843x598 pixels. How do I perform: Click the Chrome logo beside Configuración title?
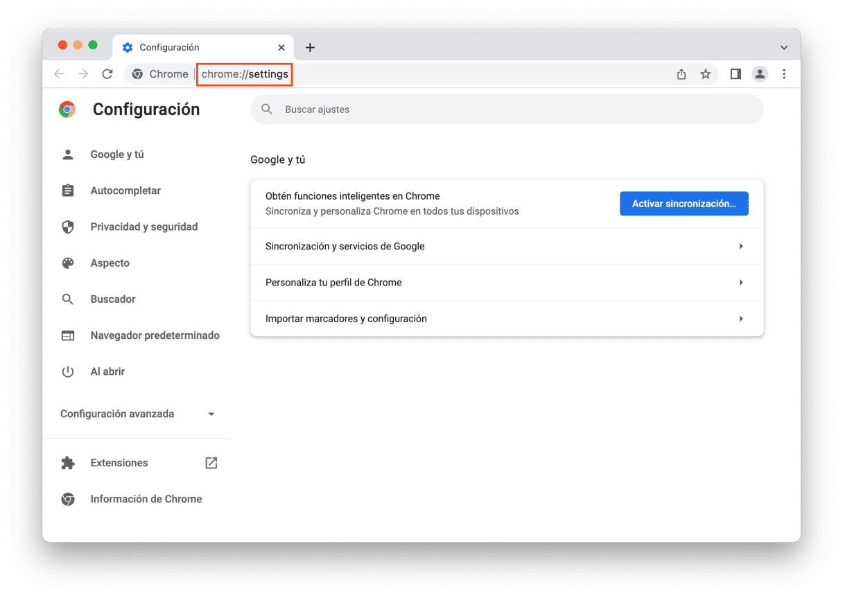click(x=67, y=109)
